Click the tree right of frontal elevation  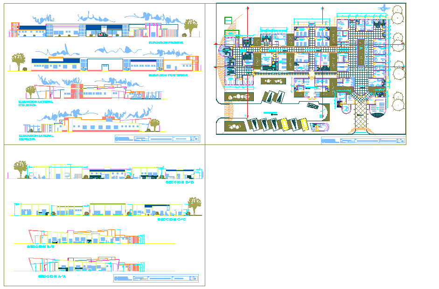(x=190, y=26)
